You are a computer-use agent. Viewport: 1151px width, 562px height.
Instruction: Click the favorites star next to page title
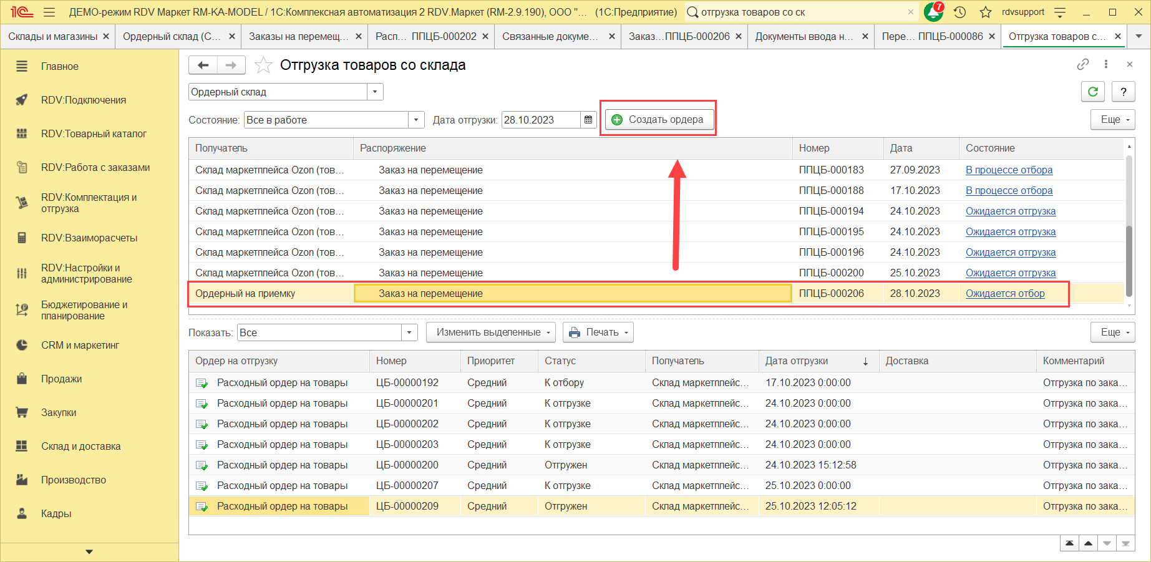[x=263, y=65]
